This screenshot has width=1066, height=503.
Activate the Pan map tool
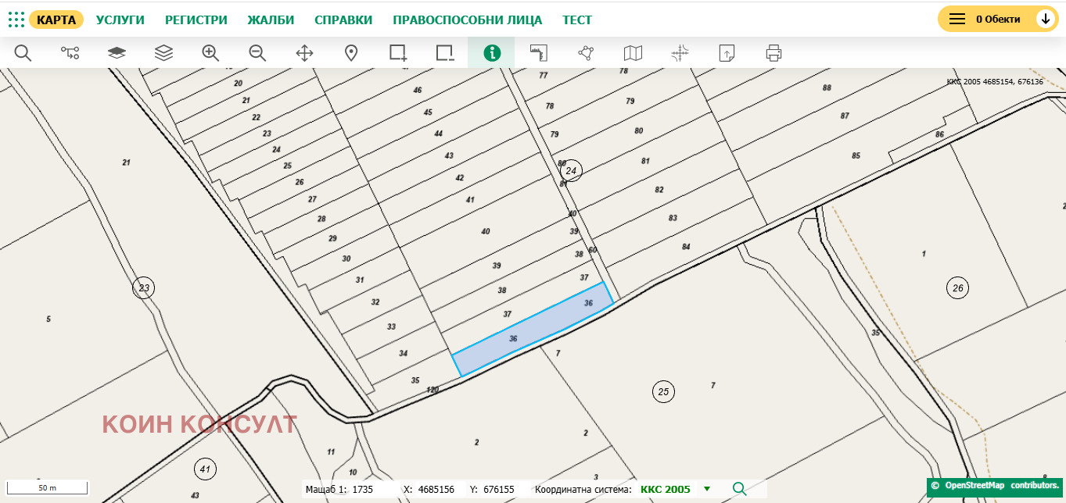[x=304, y=53]
